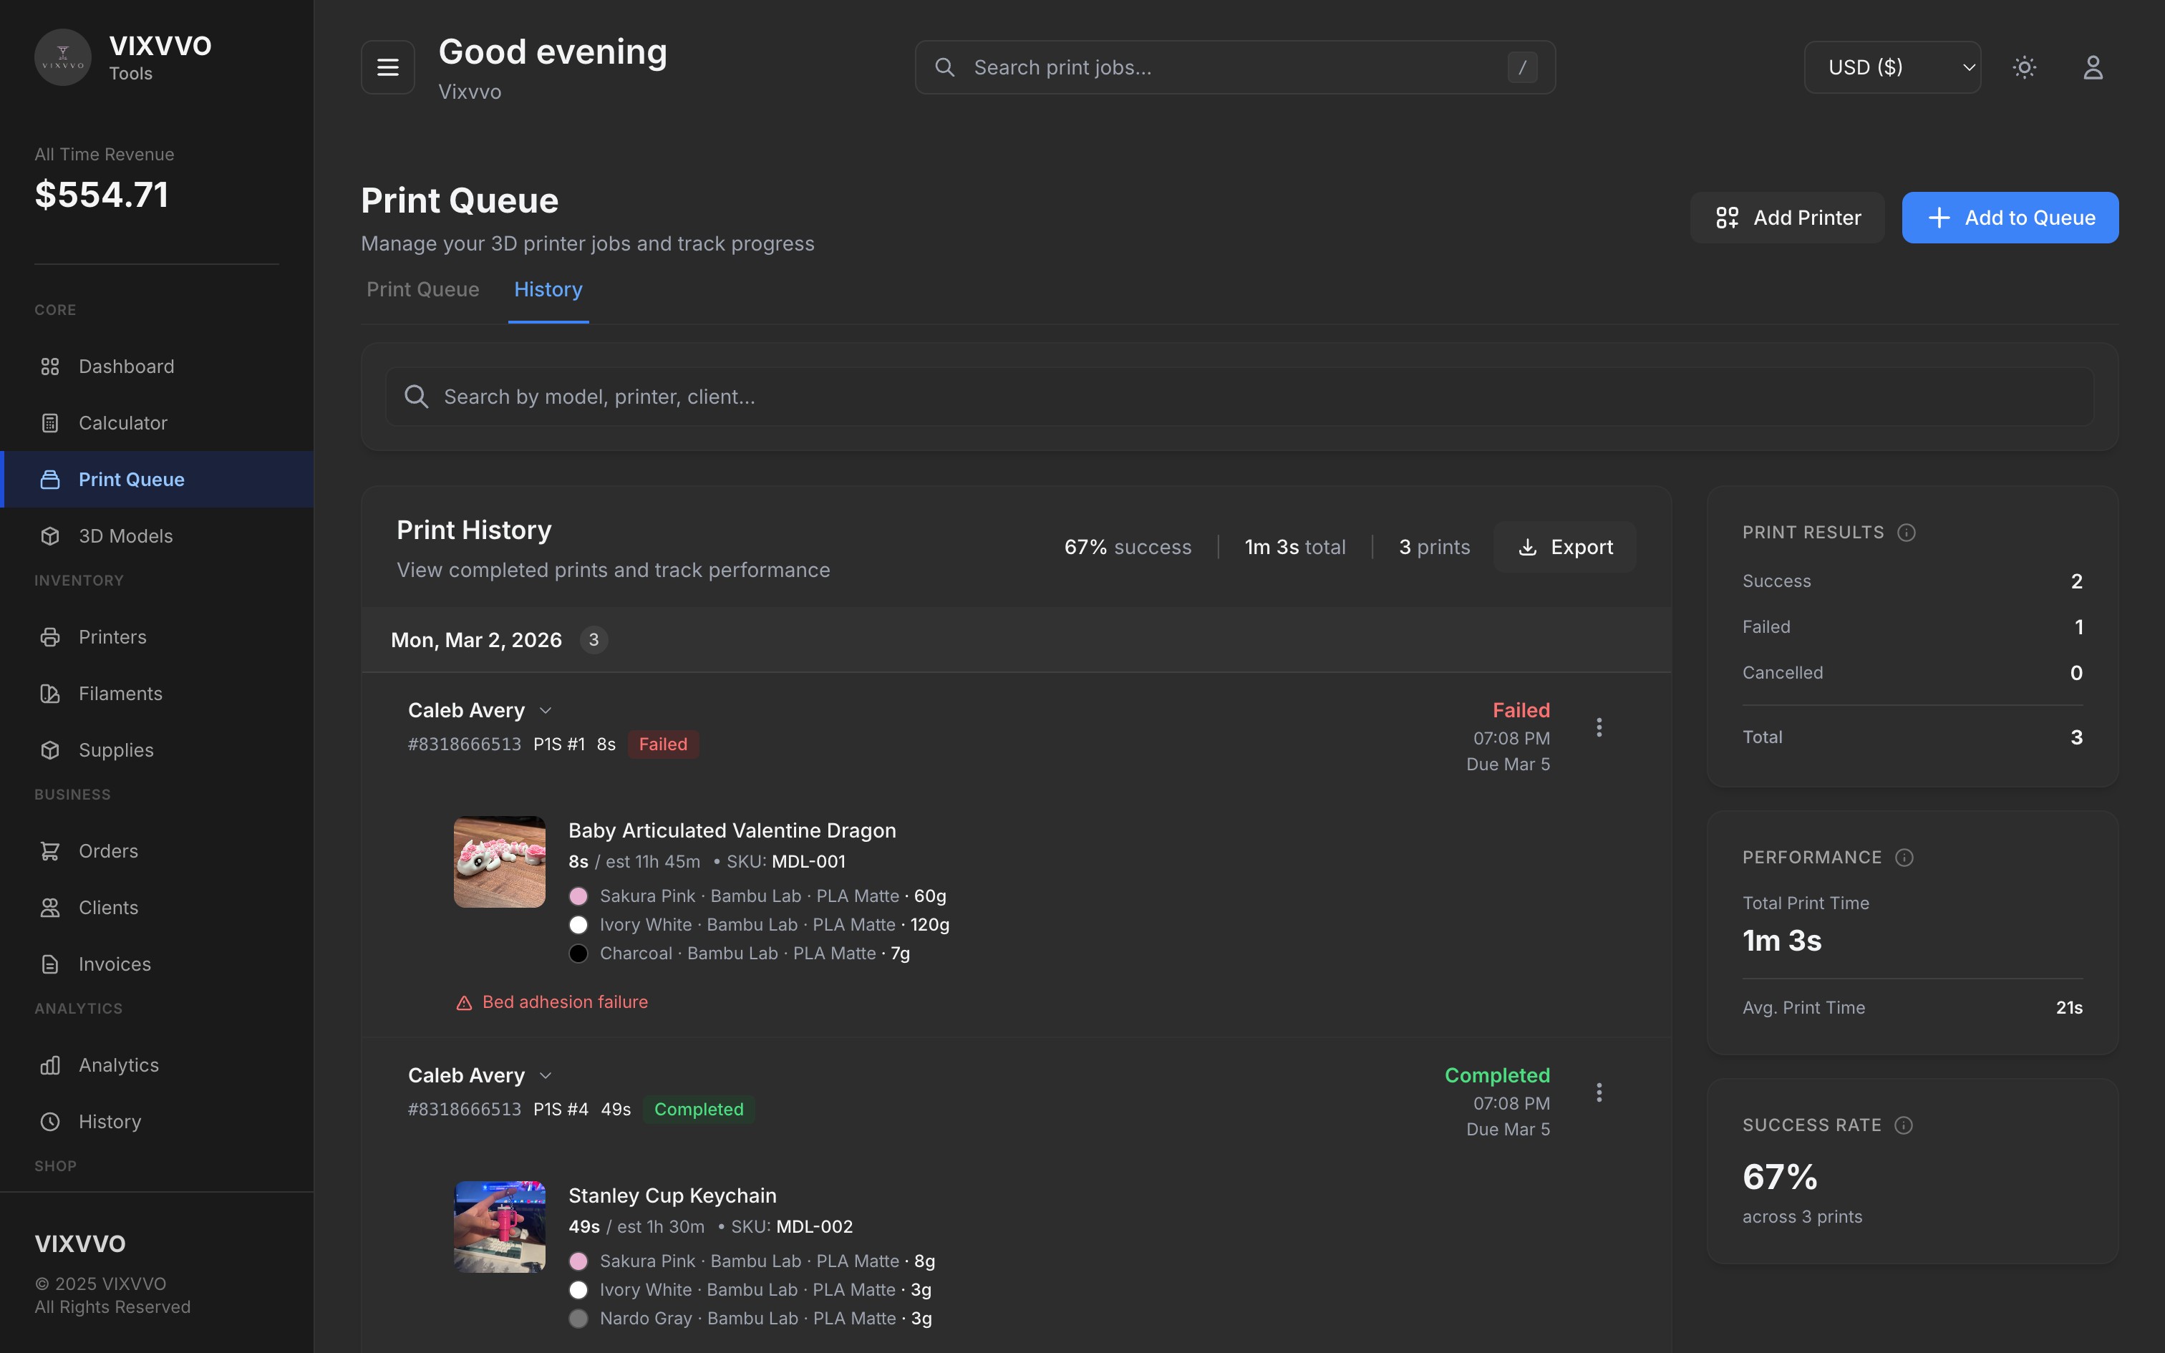Click the hamburger menu icon
Screen dimensions: 2165x1353
tap(387, 67)
